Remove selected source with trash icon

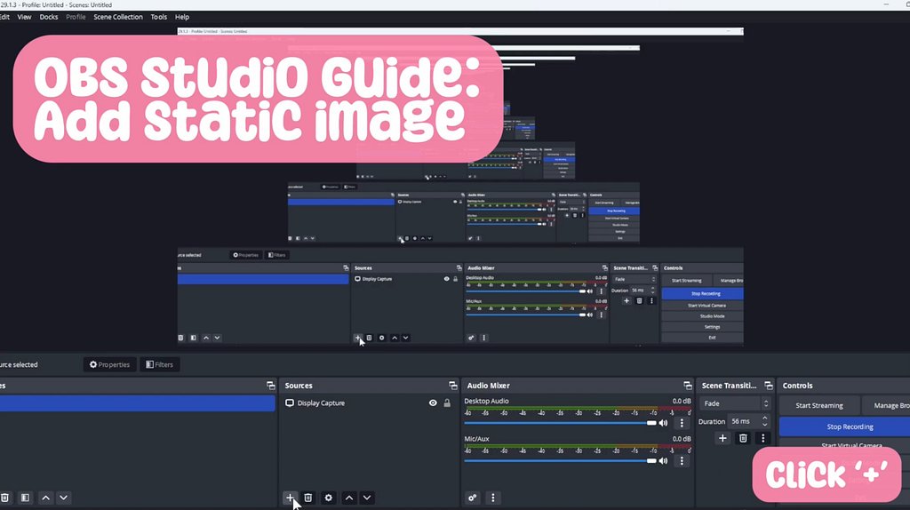click(x=308, y=498)
